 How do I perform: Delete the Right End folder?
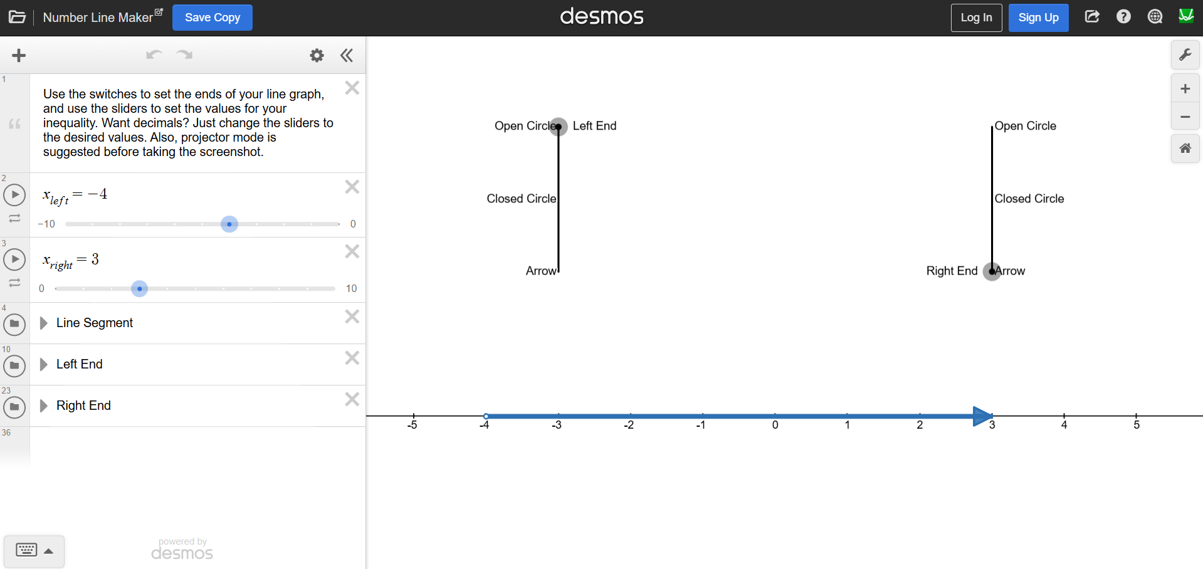coord(352,399)
